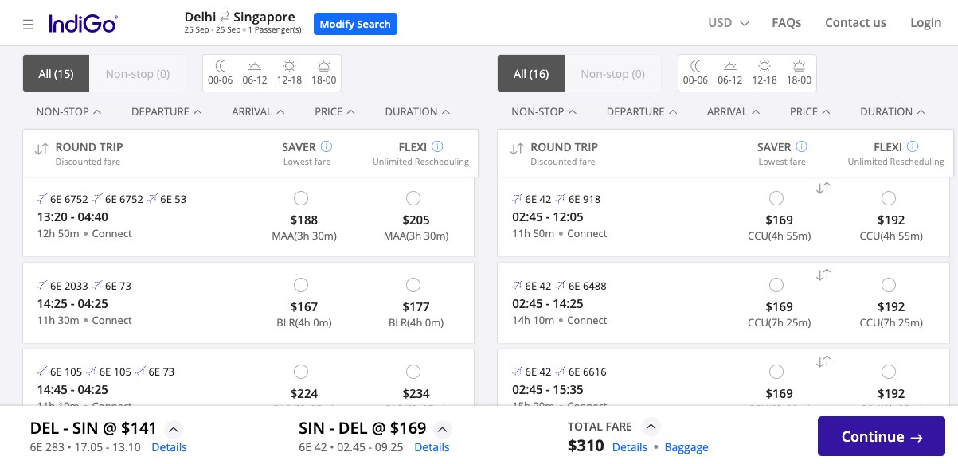Open the Baggage link in total fare
The height and width of the screenshot is (464, 958).
[686, 447]
